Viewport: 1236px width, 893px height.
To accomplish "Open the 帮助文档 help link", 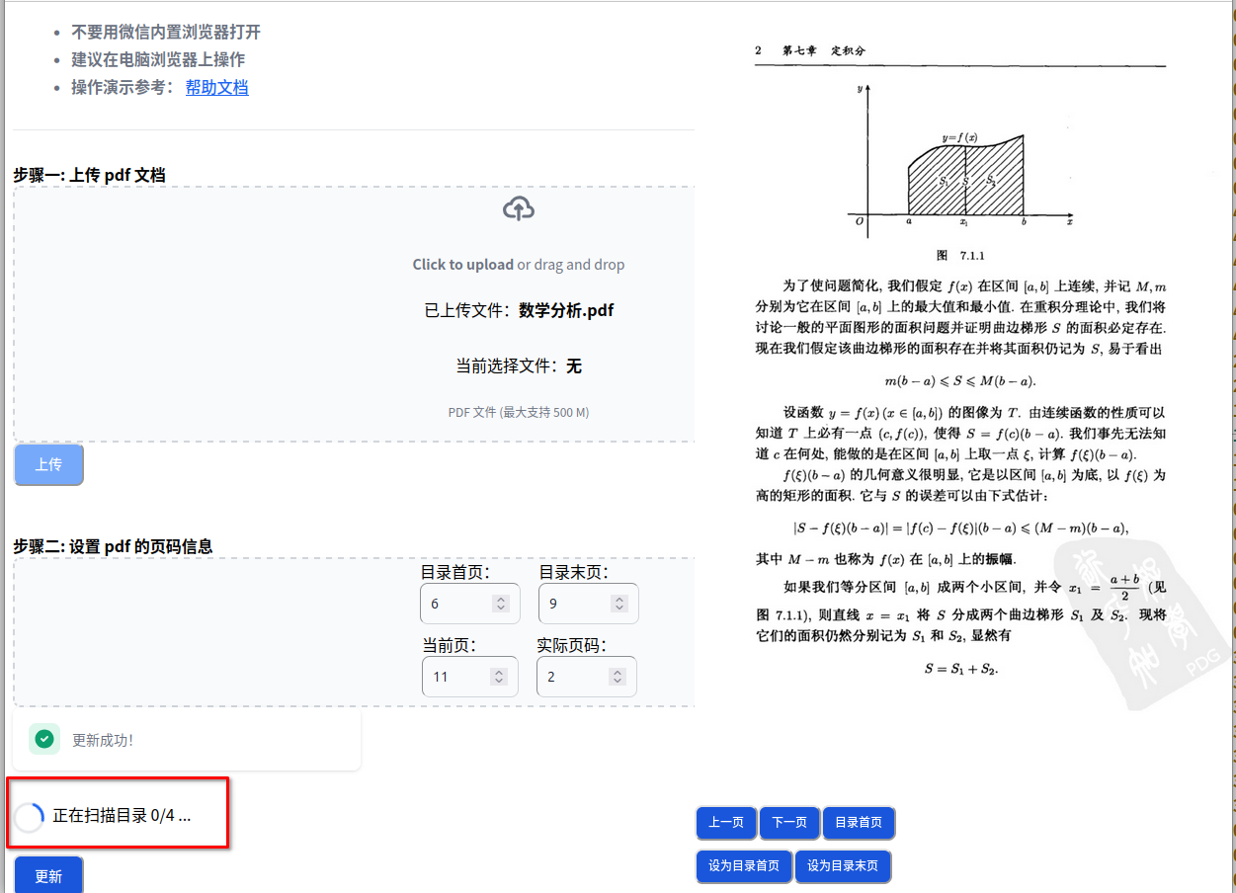I will 216,87.
